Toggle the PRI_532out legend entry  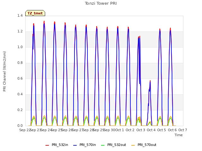tap(114, 145)
